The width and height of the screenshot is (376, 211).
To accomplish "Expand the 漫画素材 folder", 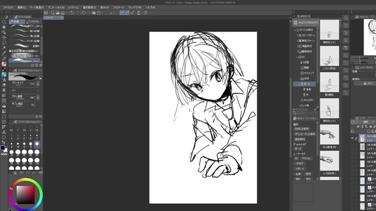I will (298, 46).
